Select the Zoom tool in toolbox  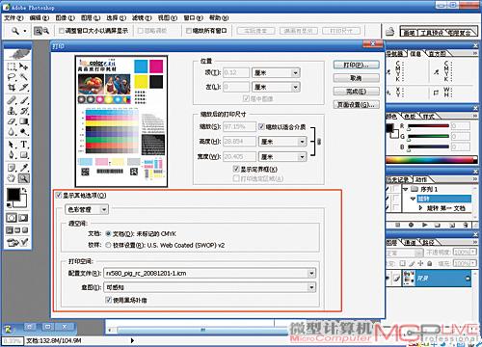point(24,178)
